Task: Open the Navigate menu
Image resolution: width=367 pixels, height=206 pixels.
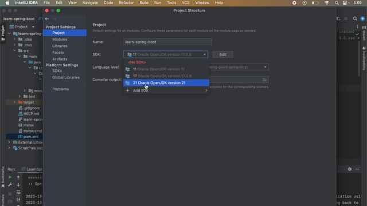Action: [x=90, y=3]
